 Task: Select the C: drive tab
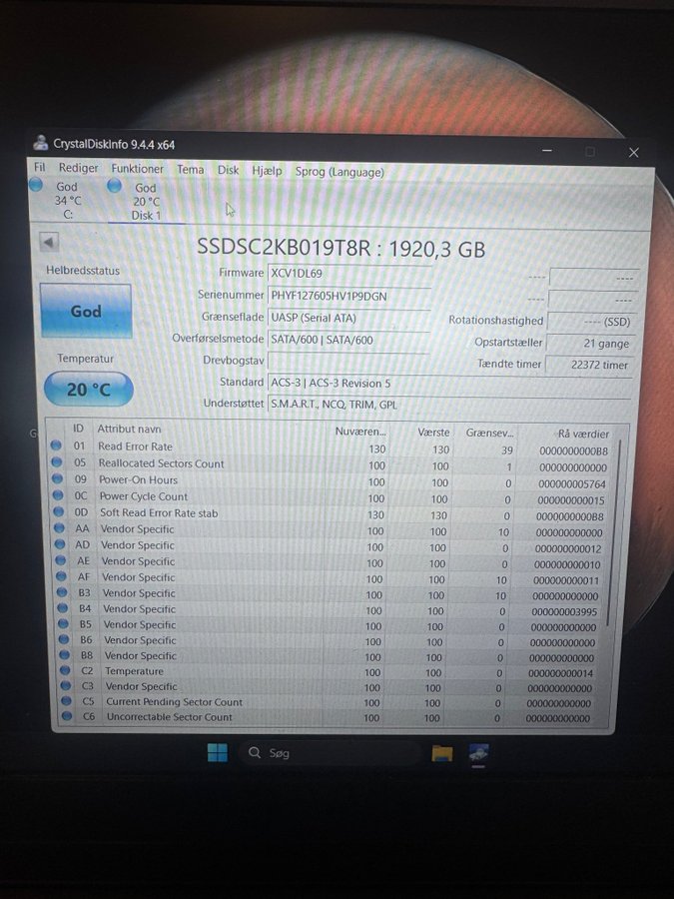(66, 200)
